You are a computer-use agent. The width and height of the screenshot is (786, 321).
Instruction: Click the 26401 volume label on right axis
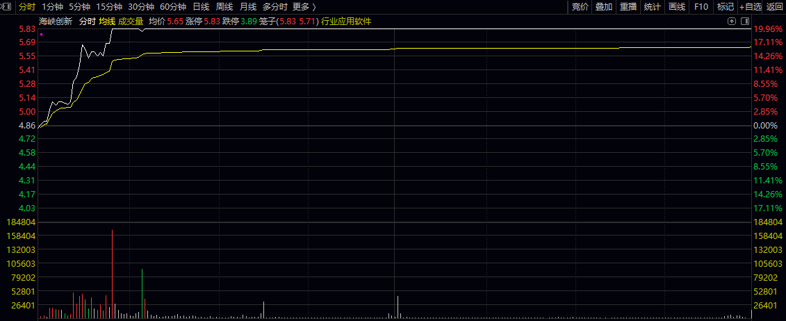click(x=766, y=305)
